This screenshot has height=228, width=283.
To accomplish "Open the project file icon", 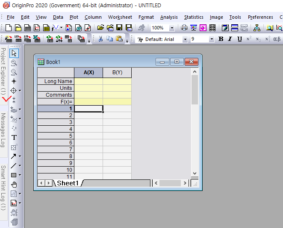I will [x=100, y=28].
